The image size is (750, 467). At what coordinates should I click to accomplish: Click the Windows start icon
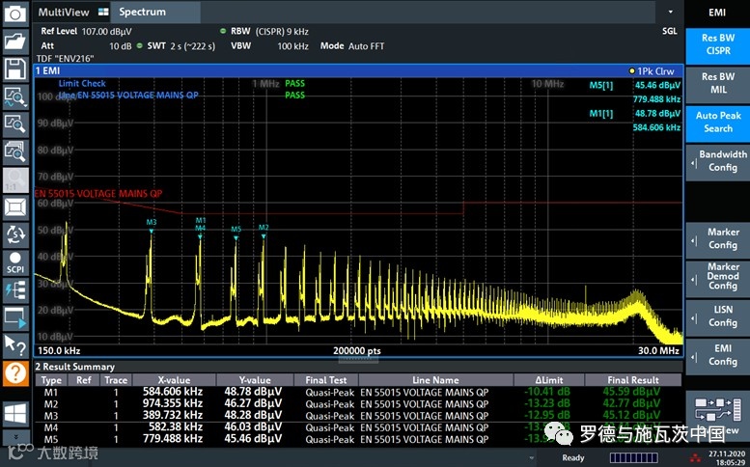click(x=14, y=412)
